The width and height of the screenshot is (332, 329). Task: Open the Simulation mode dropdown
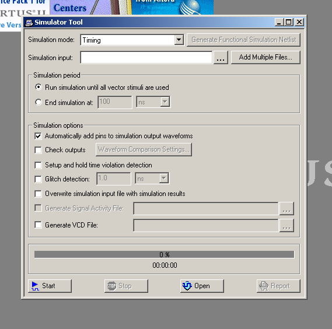tap(179, 40)
